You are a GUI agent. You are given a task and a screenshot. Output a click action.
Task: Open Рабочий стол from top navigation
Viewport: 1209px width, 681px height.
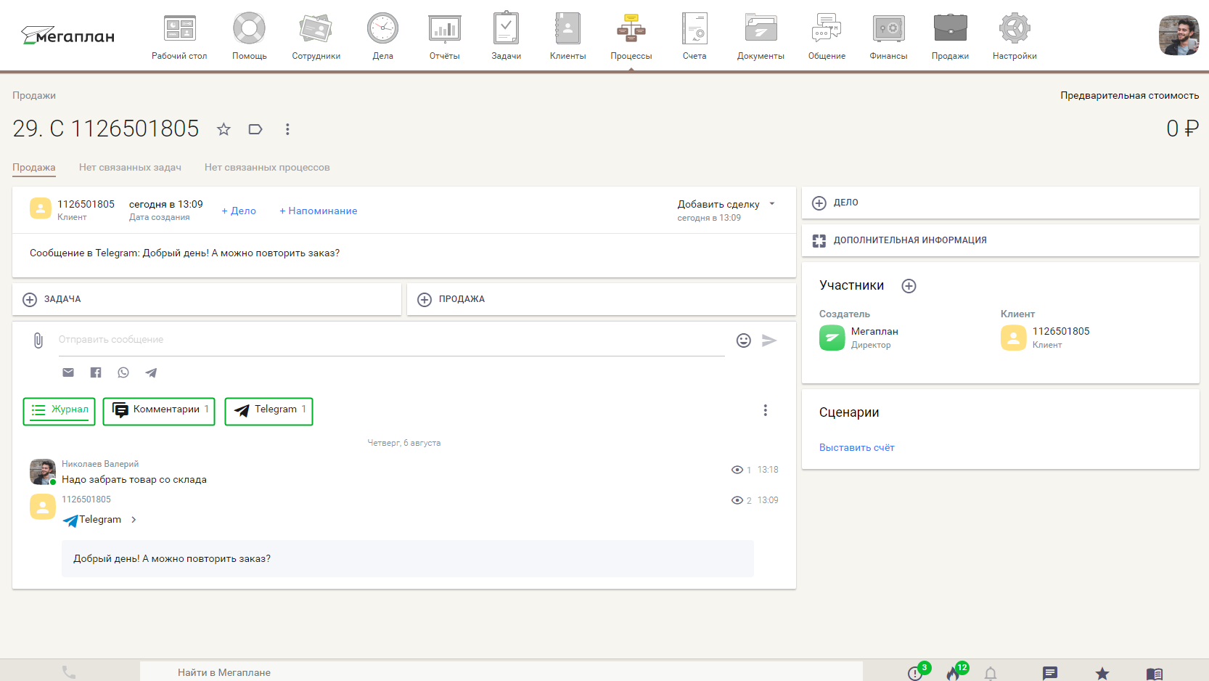tap(179, 36)
